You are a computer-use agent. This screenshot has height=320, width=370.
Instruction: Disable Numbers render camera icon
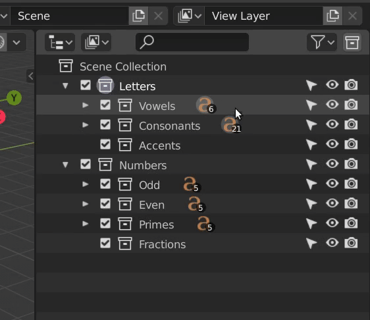[351, 164]
